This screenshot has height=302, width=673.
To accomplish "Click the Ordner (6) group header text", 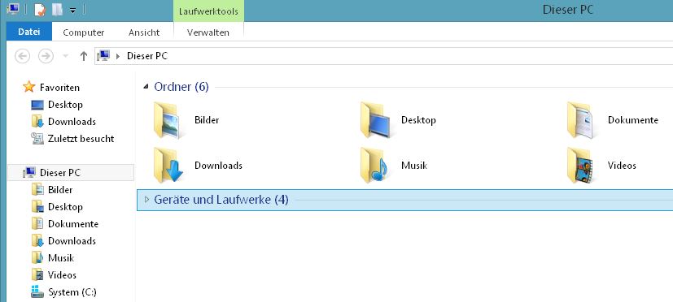I will [181, 87].
